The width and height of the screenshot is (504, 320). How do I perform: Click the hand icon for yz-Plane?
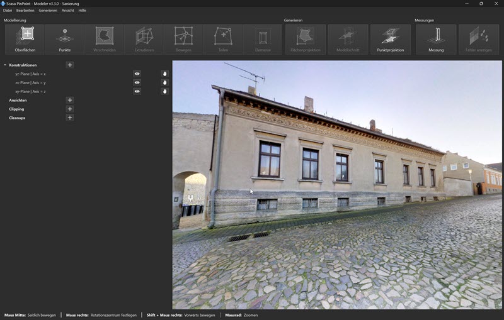[164, 74]
